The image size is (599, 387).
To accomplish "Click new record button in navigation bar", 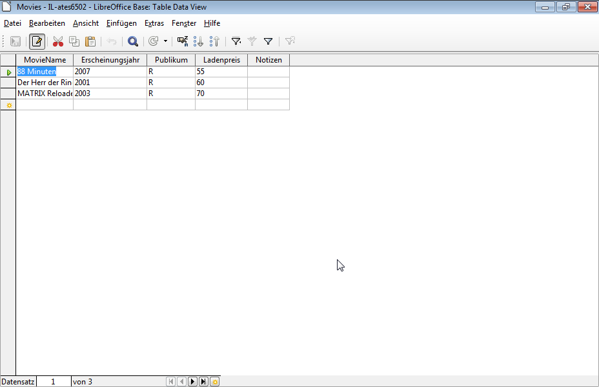I will click(215, 382).
